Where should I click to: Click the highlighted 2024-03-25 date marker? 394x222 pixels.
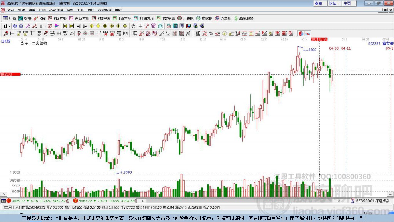tap(319, 40)
